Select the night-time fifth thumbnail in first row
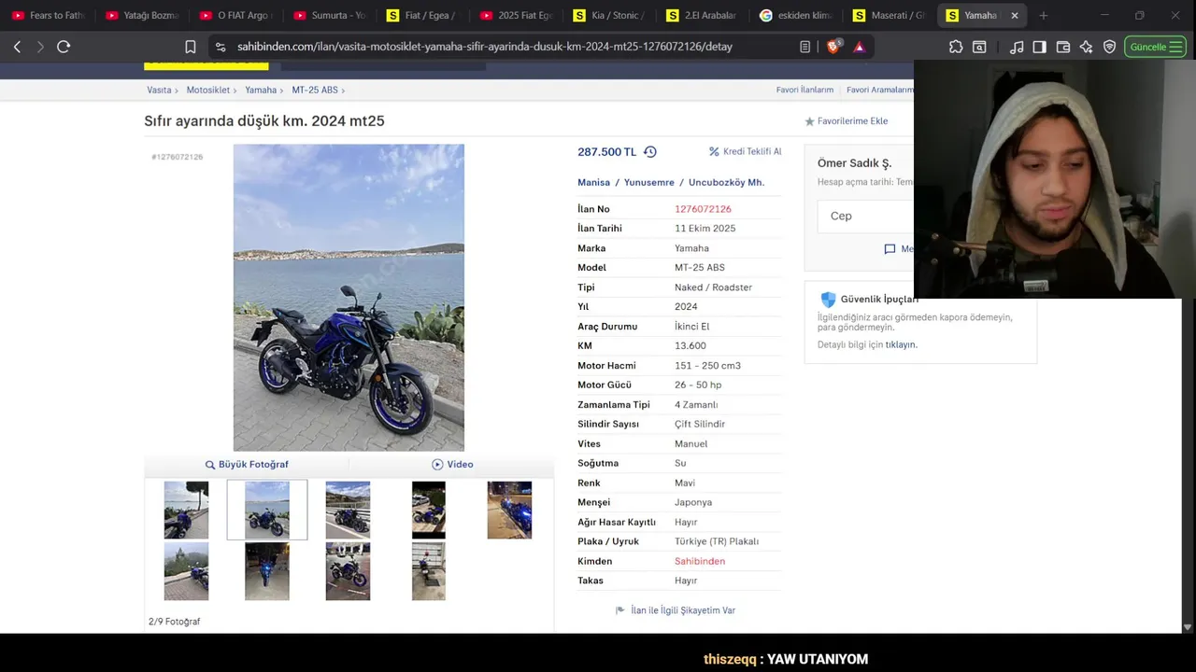 (509, 510)
